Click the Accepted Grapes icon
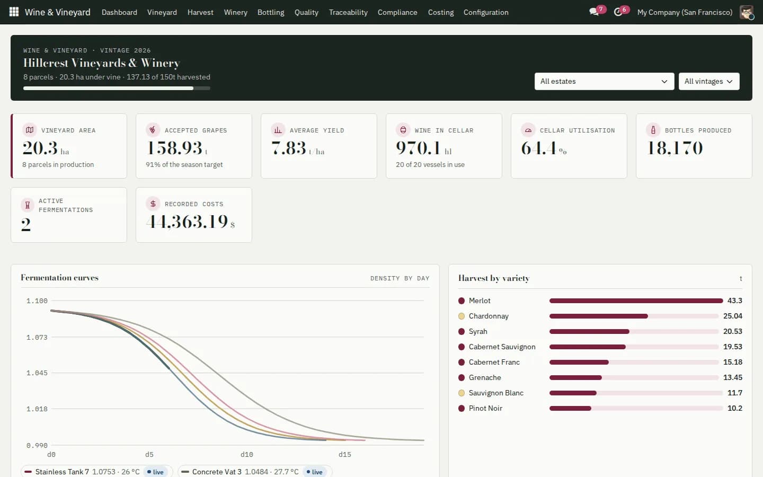 point(153,130)
